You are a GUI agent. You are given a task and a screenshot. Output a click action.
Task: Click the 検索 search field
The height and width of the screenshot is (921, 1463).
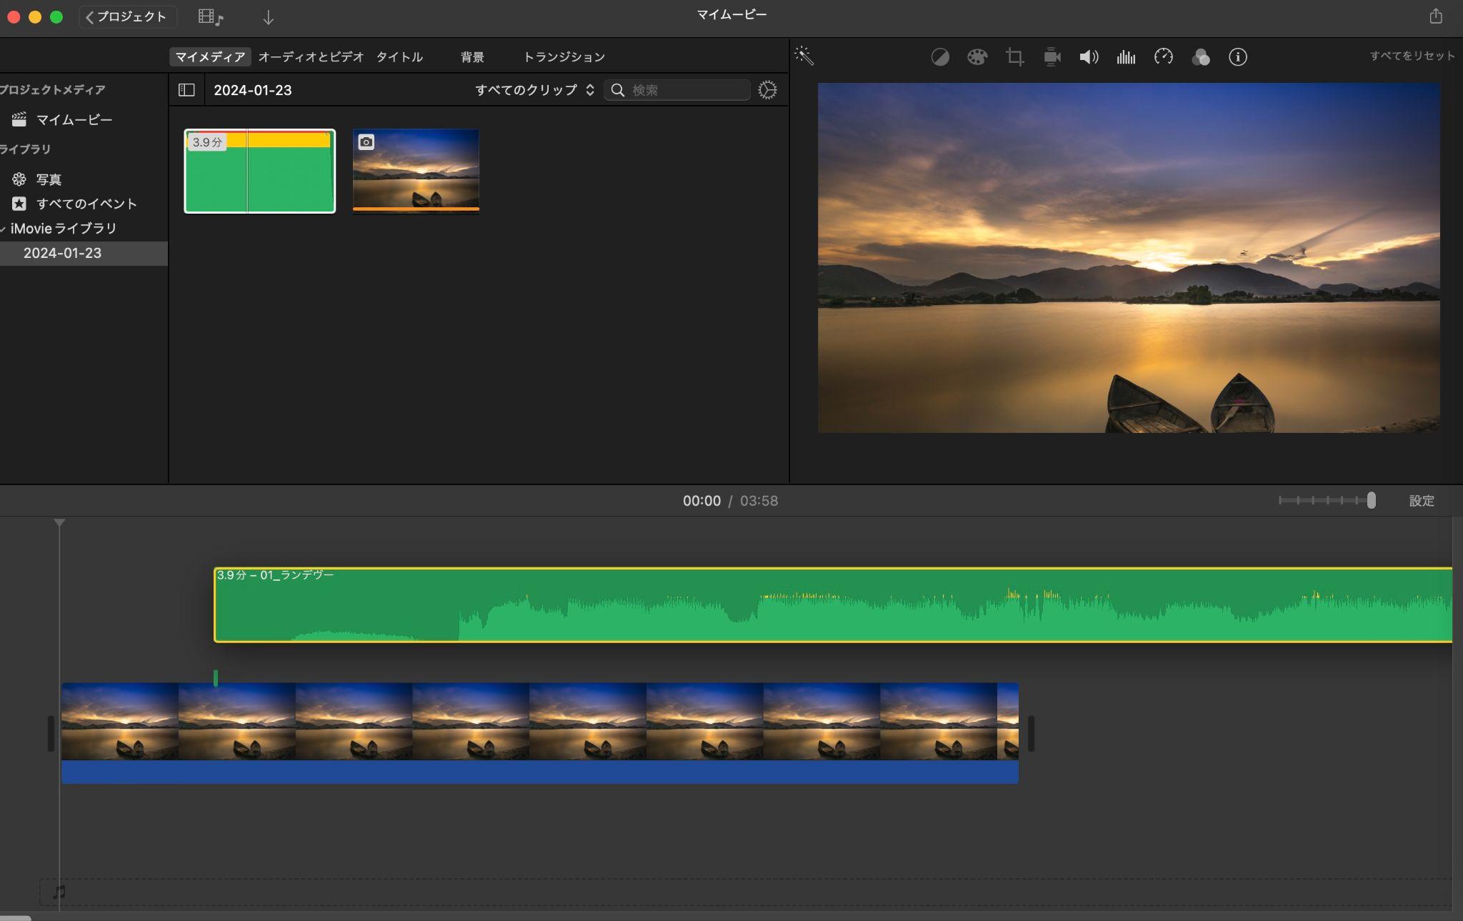677,90
